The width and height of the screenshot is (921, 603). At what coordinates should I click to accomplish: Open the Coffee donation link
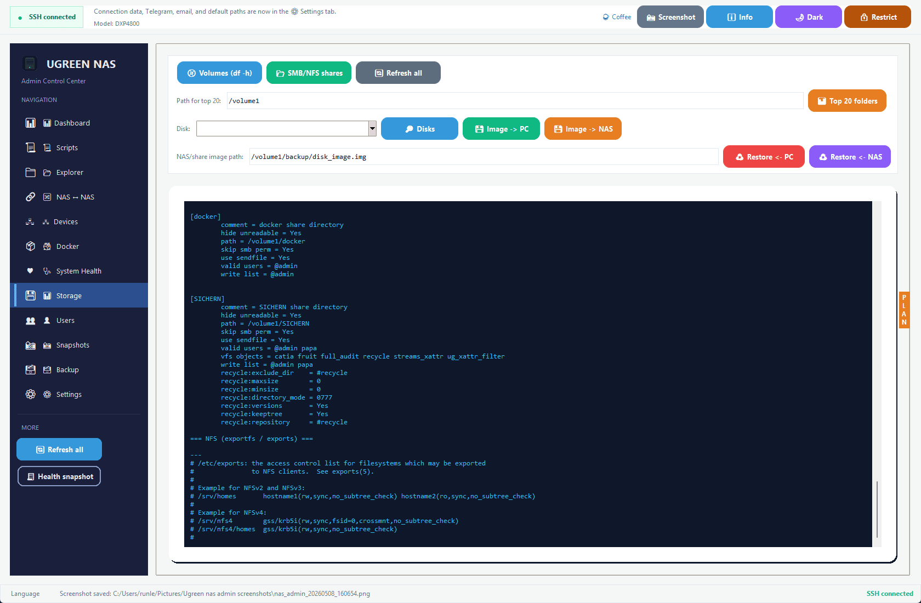[617, 17]
